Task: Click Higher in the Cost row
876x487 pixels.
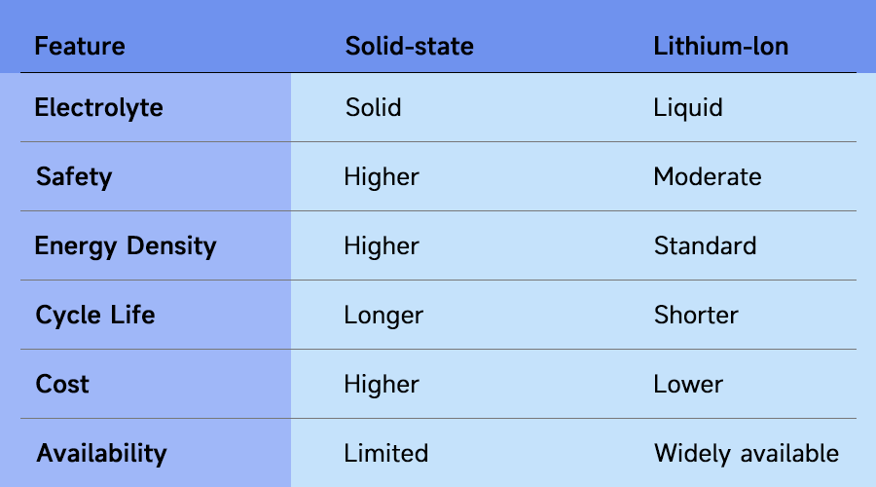Action: 382,384
